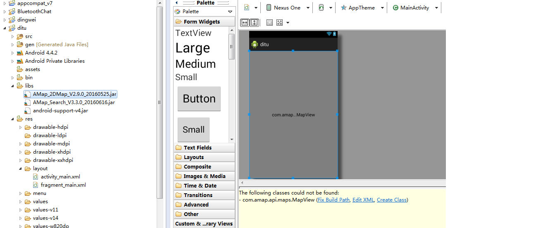Select the menu folder in res
This screenshot has height=228, width=550.
(x=40, y=193)
